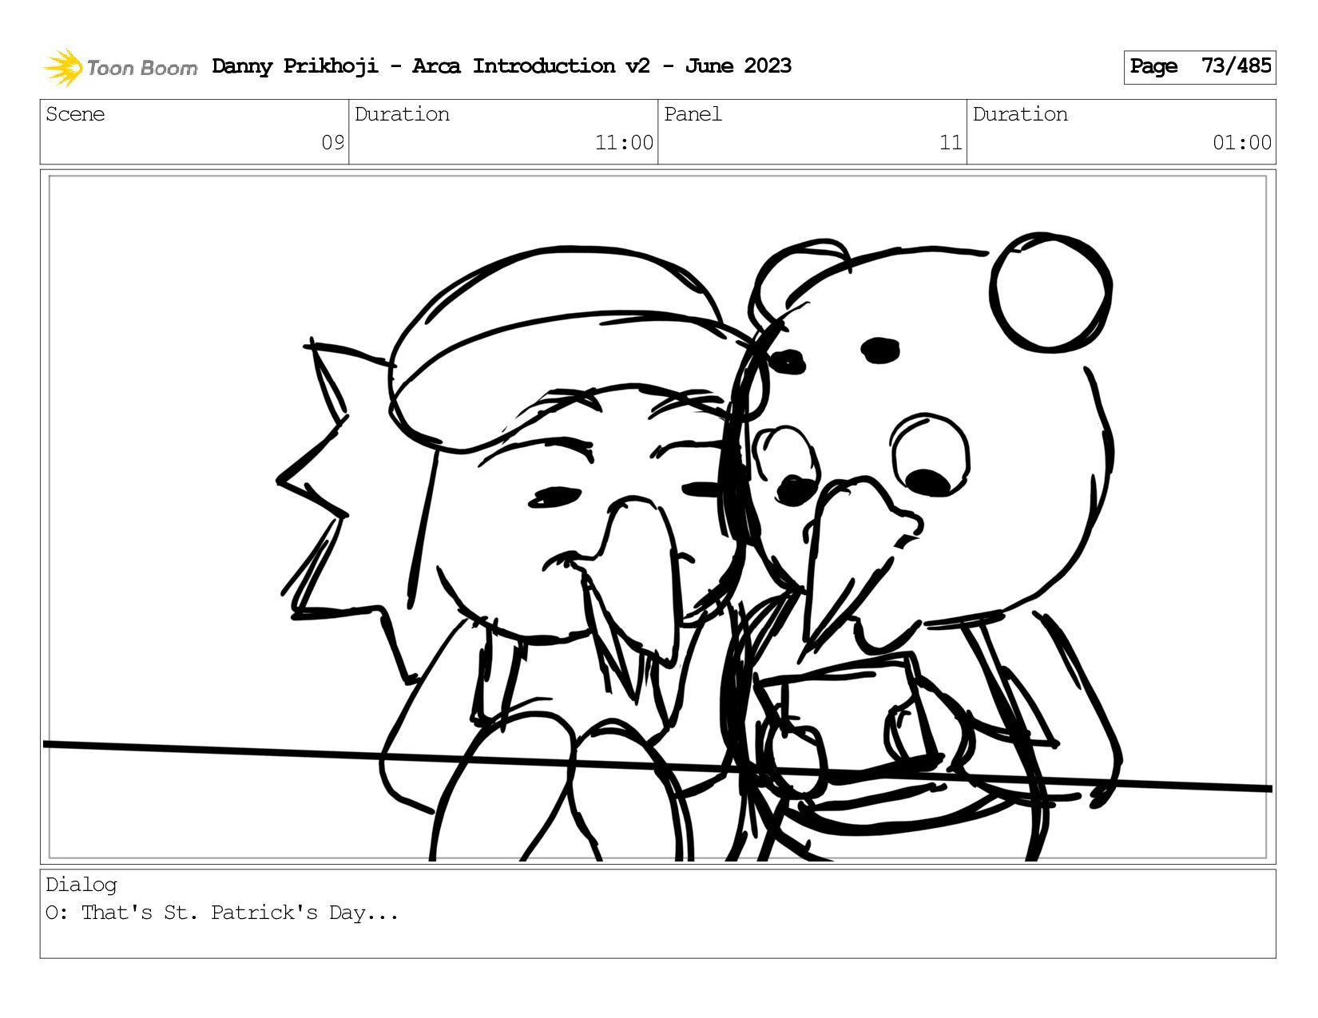Select panel duration value '01:00'

coord(1241,143)
